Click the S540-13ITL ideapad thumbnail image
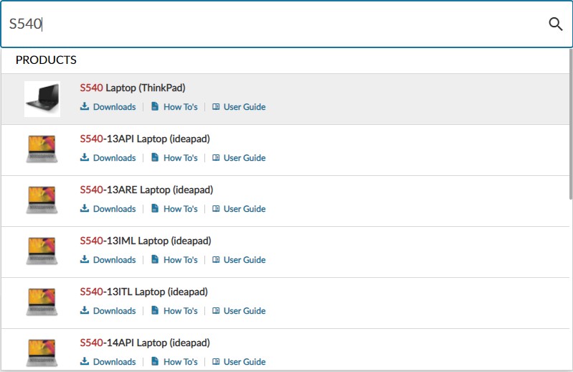The width and height of the screenshot is (573, 372). pos(42,302)
